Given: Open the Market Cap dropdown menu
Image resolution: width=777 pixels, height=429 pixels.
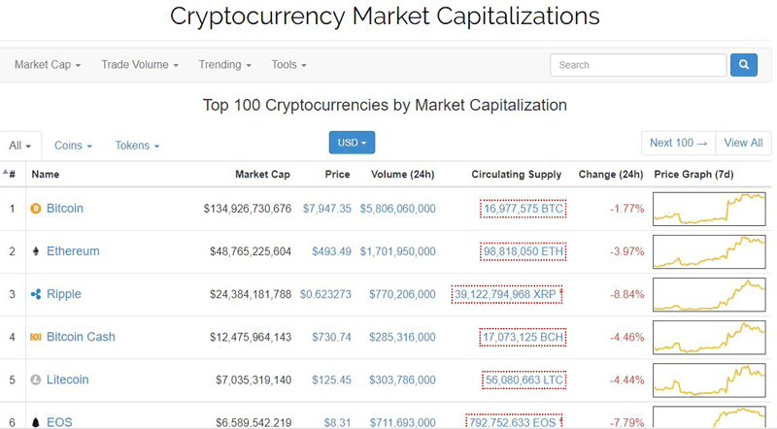Looking at the screenshot, I should tap(48, 65).
